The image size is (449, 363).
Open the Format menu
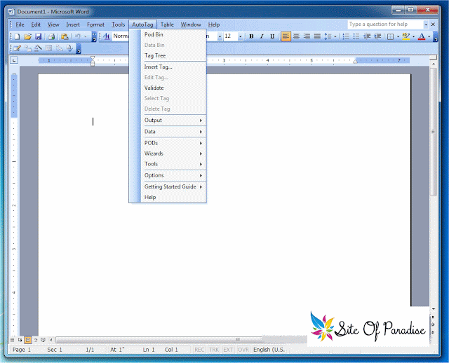point(95,25)
